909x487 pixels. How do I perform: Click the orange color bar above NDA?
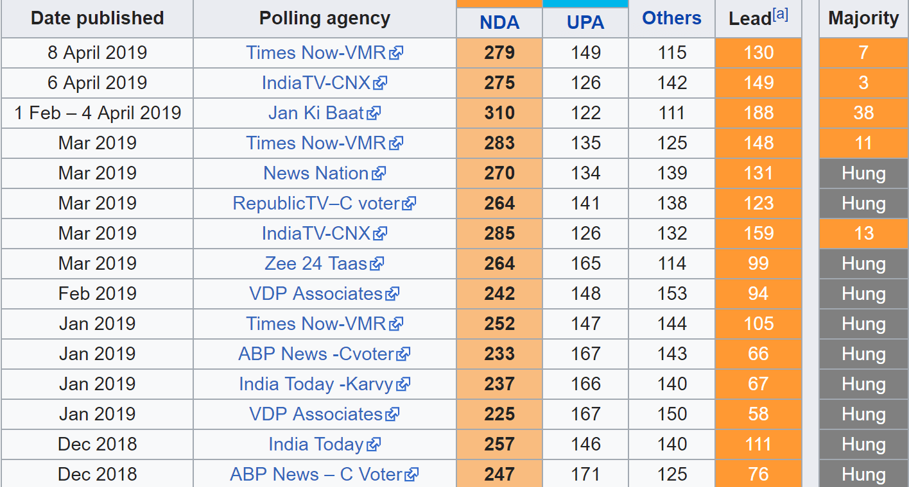coord(499,4)
